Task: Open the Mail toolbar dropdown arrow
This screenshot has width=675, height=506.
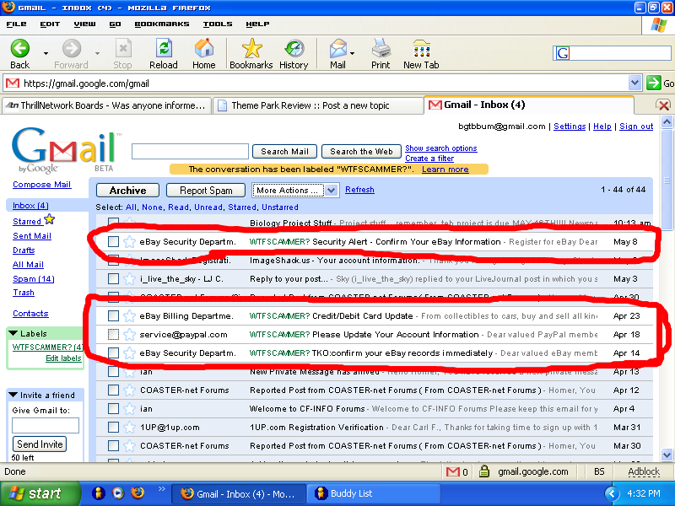Action: click(x=352, y=53)
